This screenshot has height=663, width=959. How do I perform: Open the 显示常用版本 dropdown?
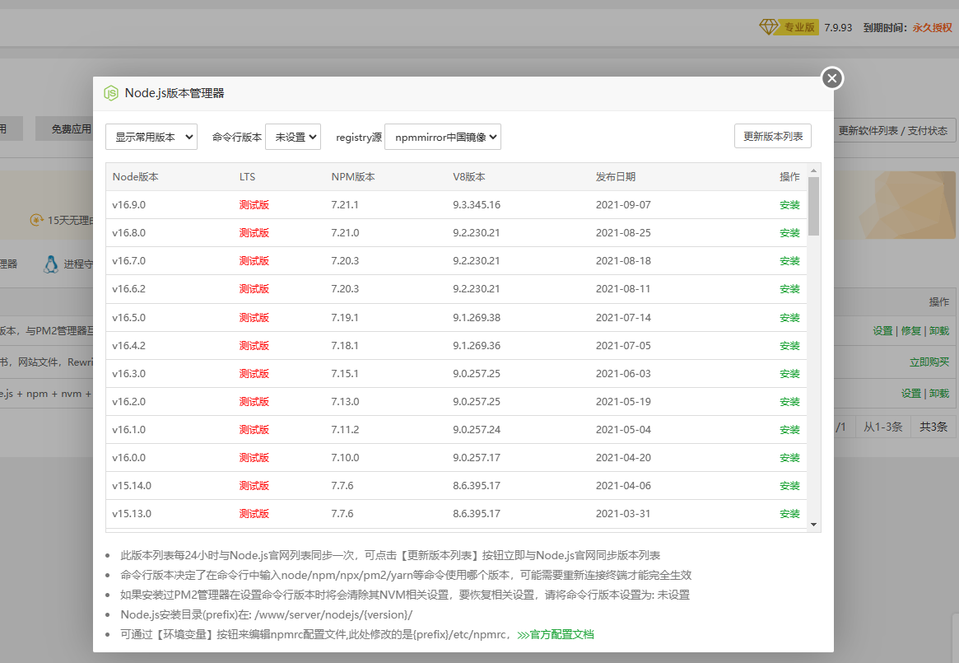[x=151, y=138]
